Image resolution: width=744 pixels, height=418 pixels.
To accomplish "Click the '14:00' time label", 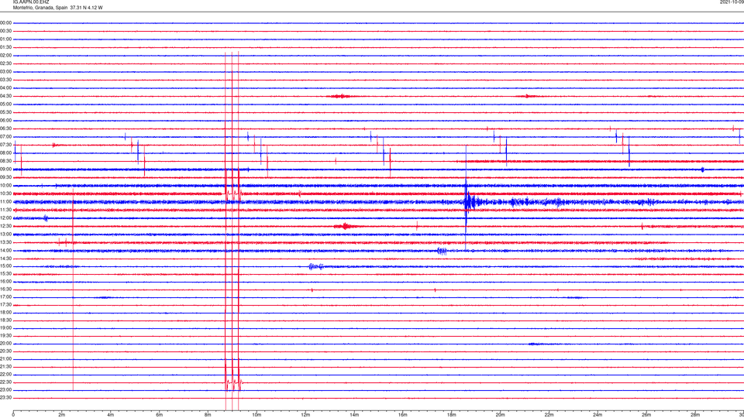I will pyautogui.click(x=6, y=250).
